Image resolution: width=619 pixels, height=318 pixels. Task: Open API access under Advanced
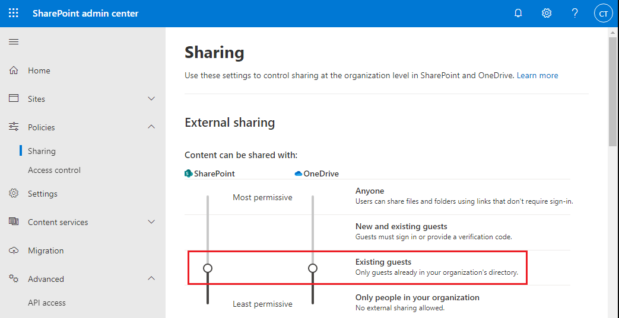click(47, 303)
